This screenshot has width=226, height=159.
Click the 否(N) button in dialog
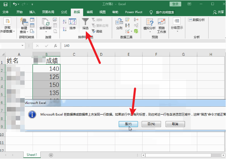click(x=151, y=124)
